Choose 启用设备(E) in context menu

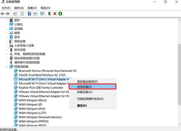tap(93, 86)
